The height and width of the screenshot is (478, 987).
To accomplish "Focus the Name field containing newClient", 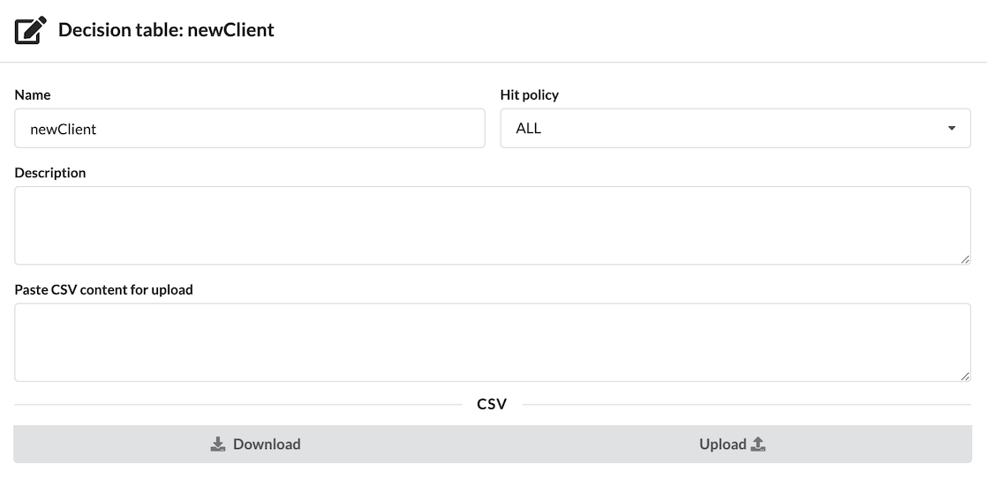I will (250, 128).
